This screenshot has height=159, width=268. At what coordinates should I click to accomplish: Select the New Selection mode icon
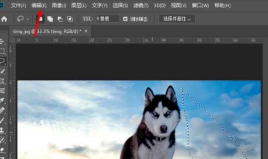pos(40,19)
